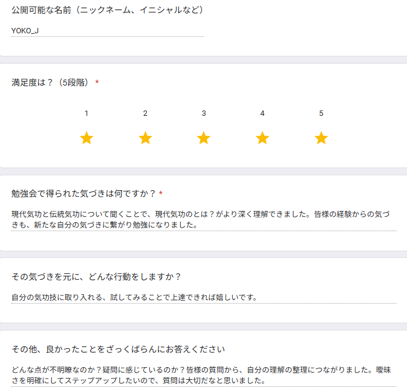
Task: Click the その気づきを元に question title
Action: pyautogui.click(x=96, y=276)
